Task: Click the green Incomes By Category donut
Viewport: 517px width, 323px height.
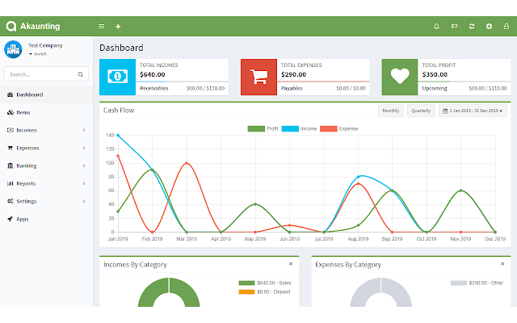Action: pyautogui.click(x=169, y=292)
